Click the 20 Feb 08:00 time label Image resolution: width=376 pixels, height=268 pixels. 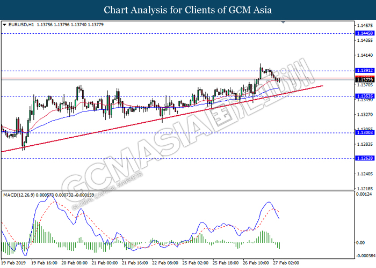point(74,263)
